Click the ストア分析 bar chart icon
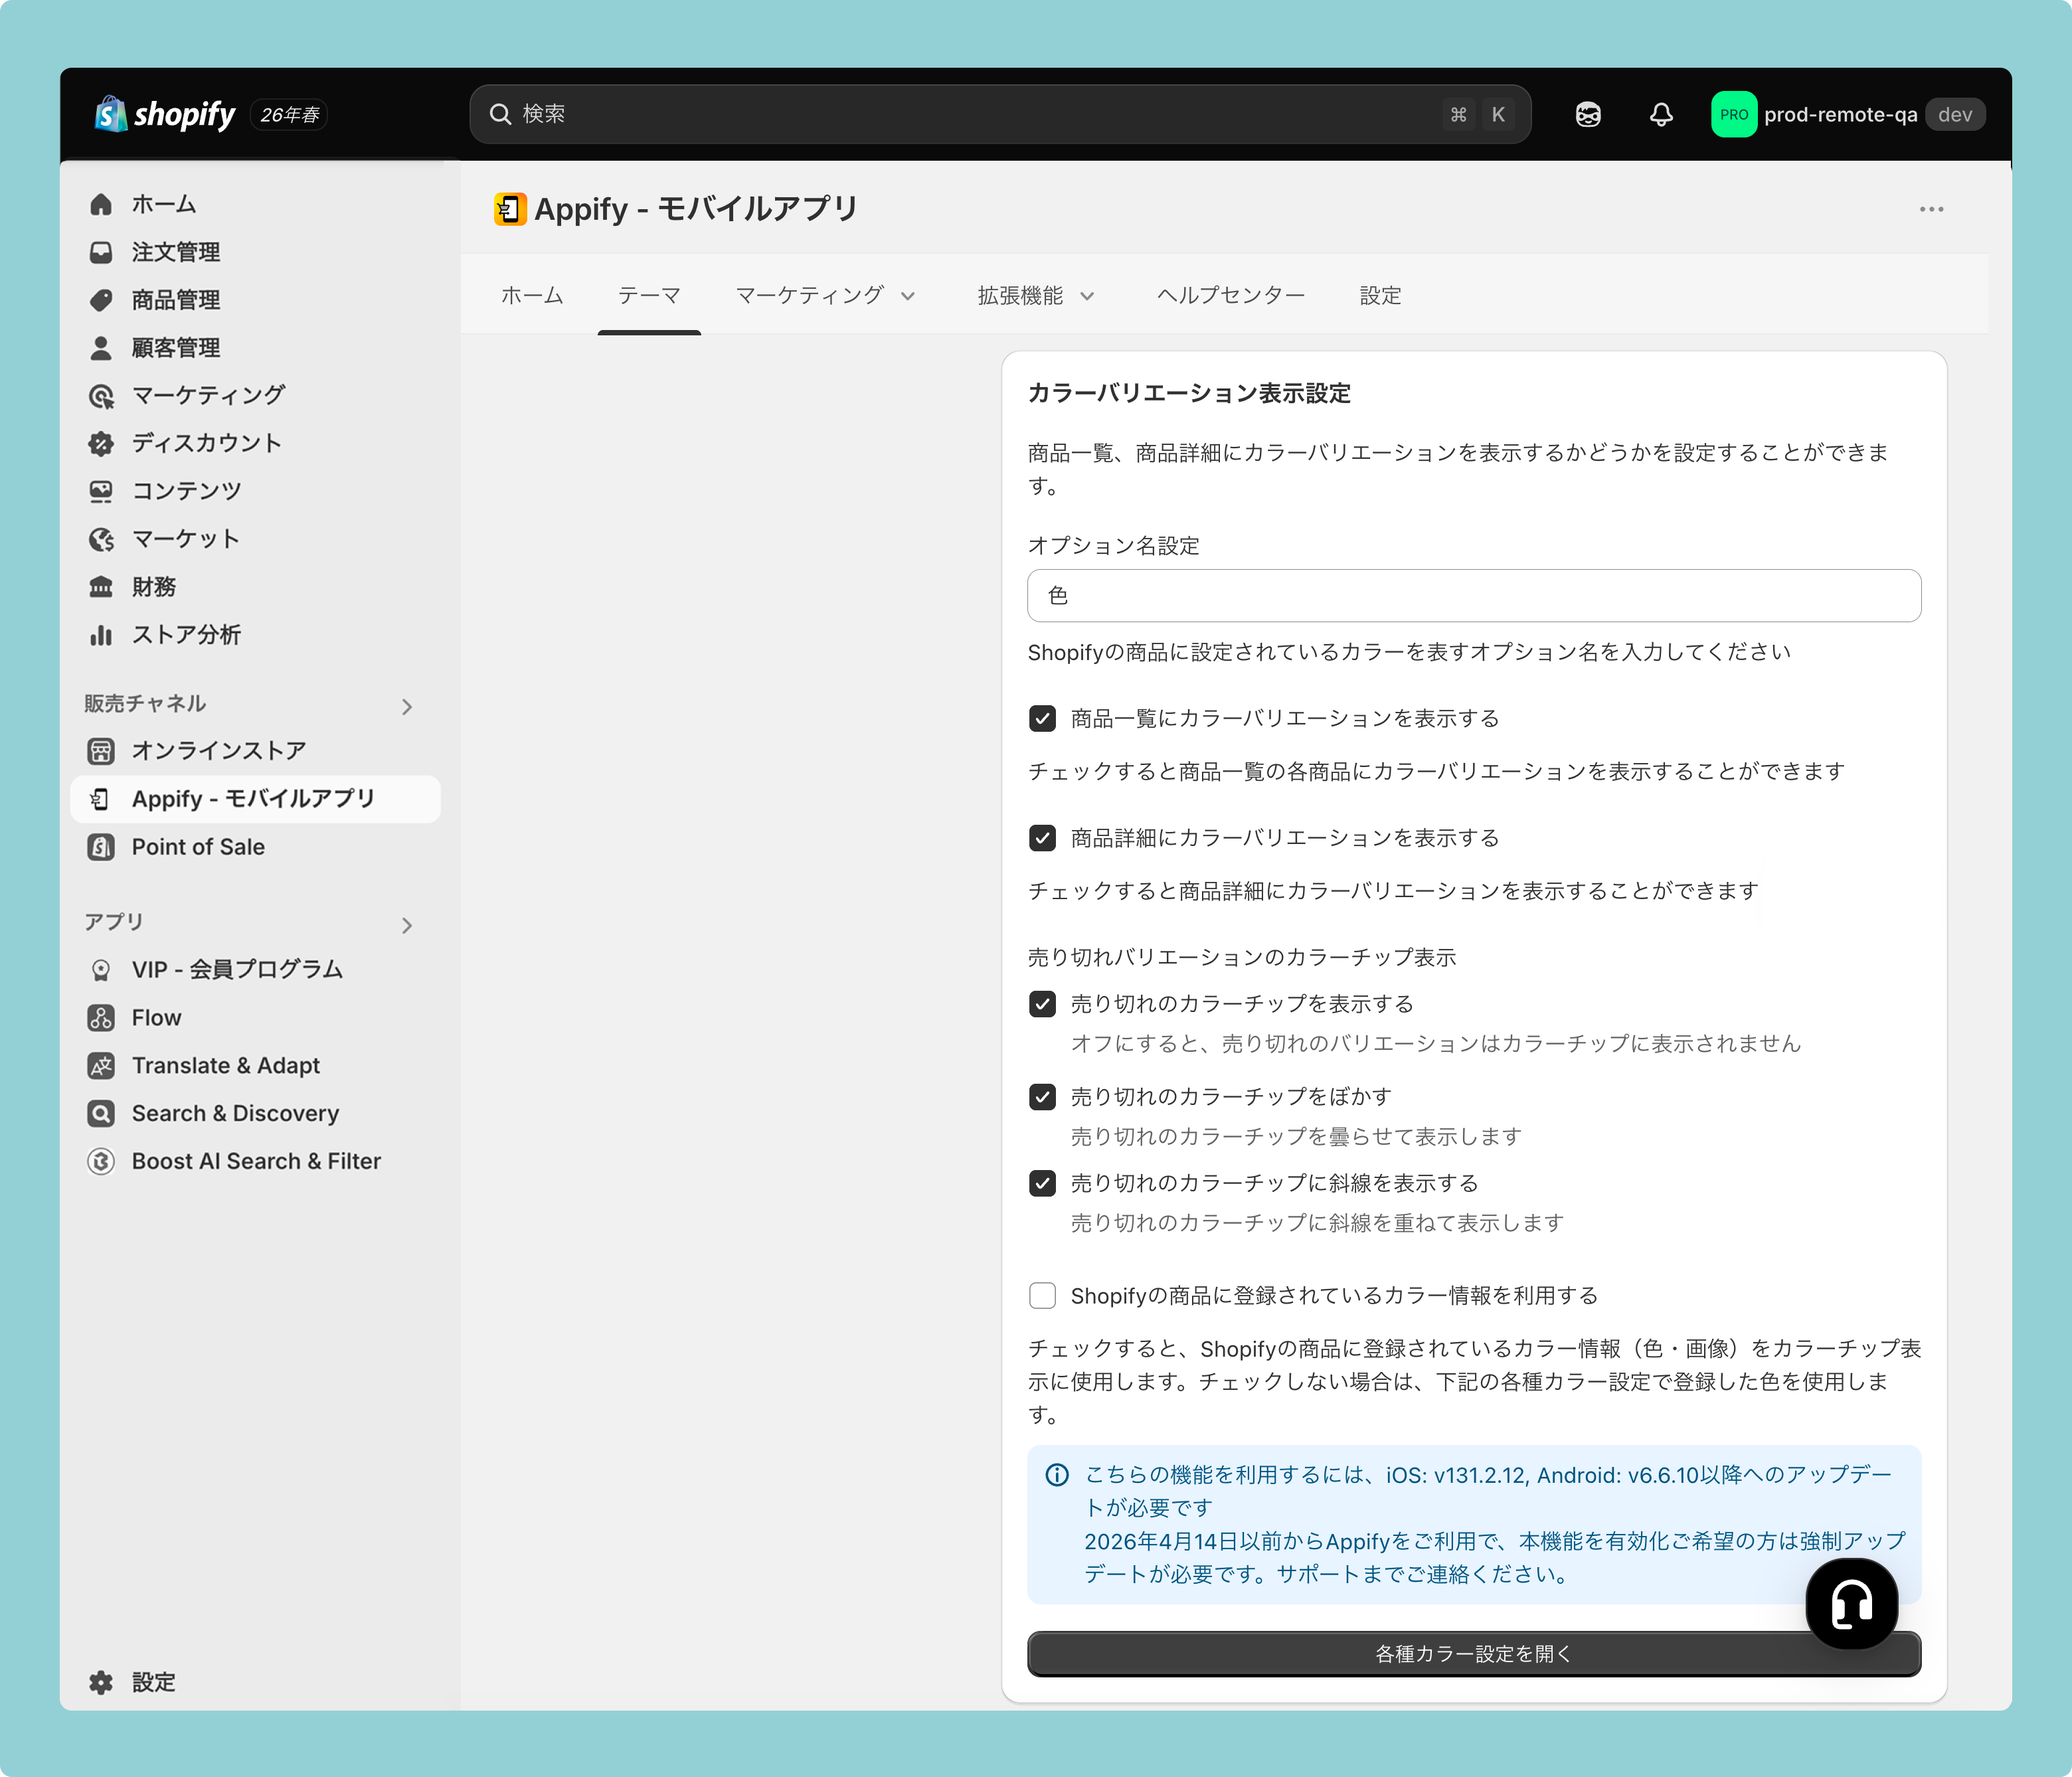This screenshot has height=1777, width=2072. pos(101,635)
